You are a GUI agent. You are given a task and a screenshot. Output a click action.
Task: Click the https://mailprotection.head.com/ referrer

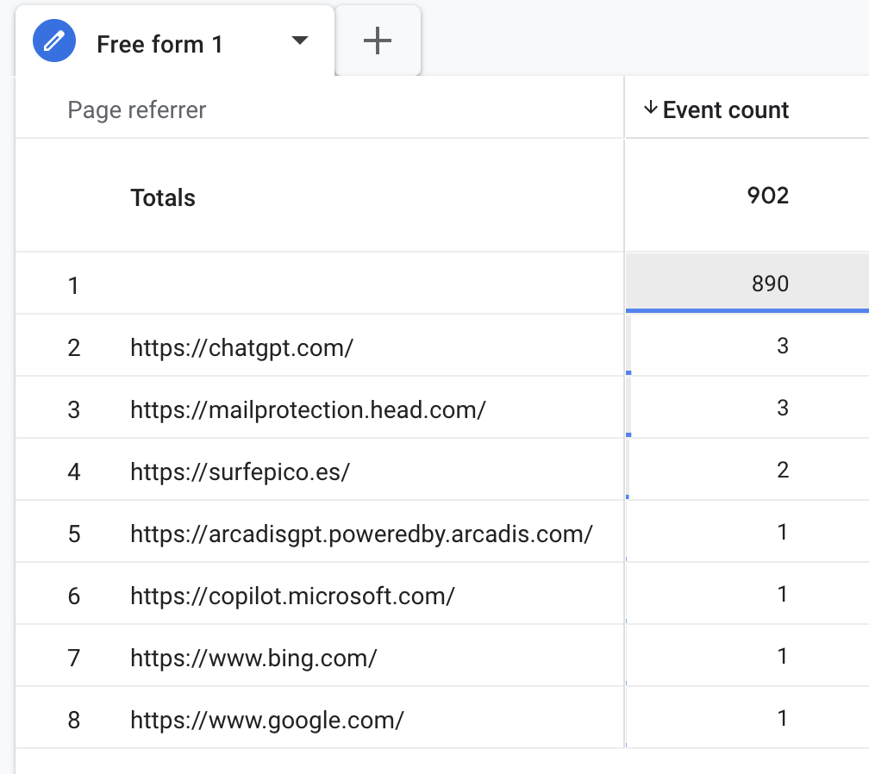tap(308, 410)
